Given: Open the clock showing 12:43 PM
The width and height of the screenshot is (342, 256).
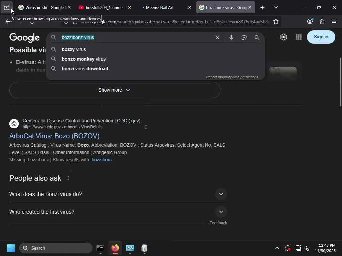Looking at the screenshot, I should 325,248.
